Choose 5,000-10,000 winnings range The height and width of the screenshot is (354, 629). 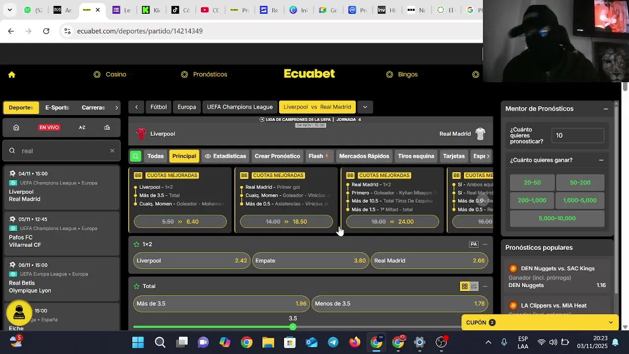pos(557,218)
